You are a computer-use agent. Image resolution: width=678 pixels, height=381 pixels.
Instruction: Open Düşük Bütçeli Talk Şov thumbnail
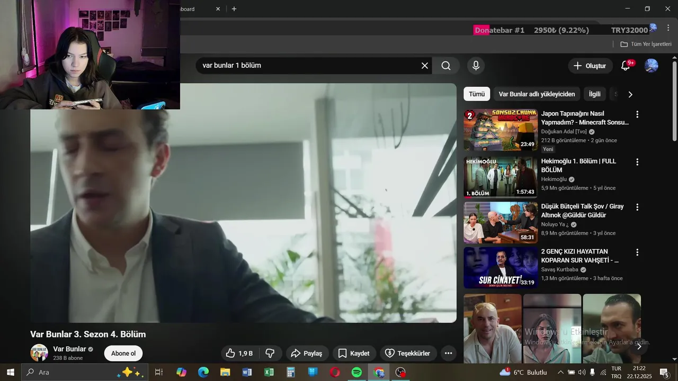(501, 222)
